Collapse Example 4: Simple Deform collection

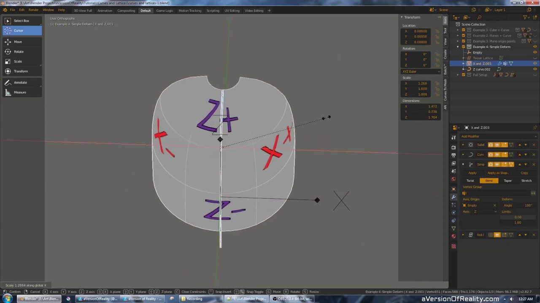click(458, 47)
